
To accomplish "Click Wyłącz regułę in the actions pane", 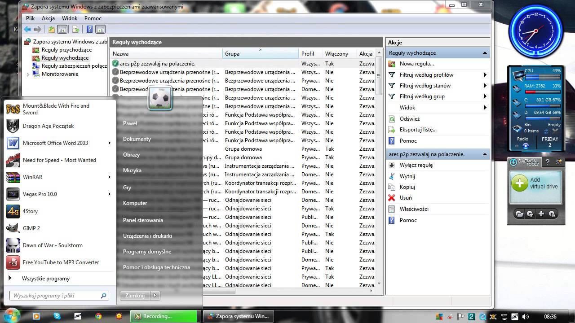I will click(416, 165).
